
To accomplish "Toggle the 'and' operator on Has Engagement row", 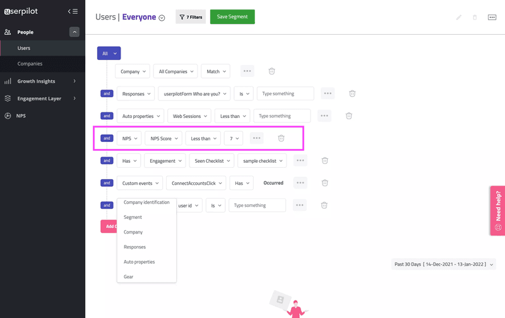I will [x=107, y=161].
